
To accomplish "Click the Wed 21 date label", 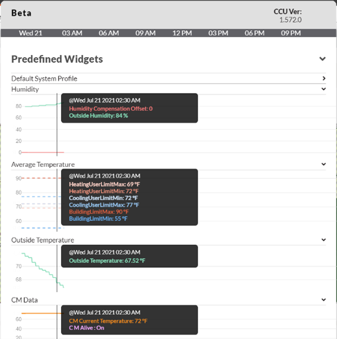I will point(30,33).
